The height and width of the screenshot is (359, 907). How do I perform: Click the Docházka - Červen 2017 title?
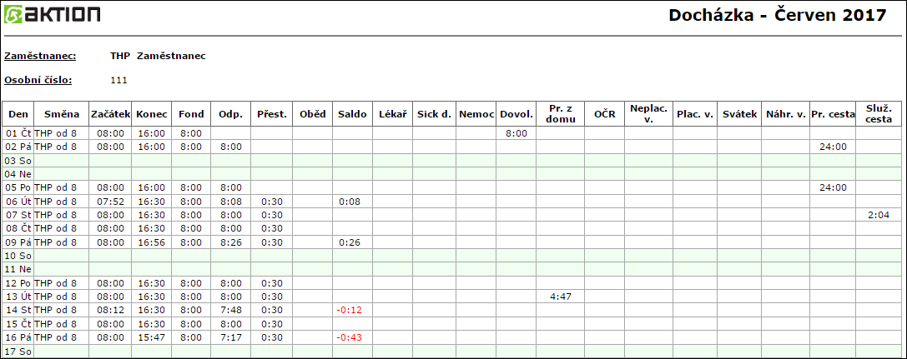pyautogui.click(x=777, y=15)
